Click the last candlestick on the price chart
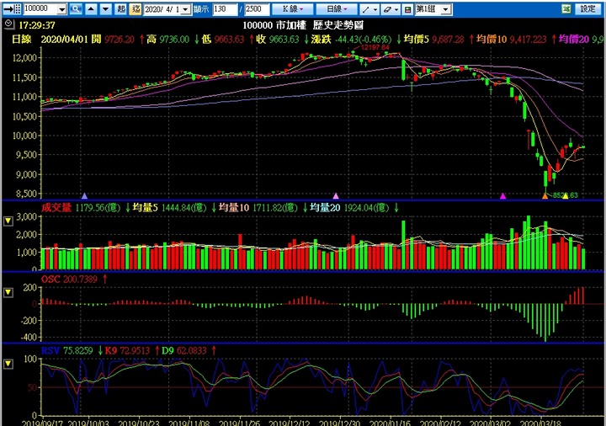606x426 pixels. 583,146
